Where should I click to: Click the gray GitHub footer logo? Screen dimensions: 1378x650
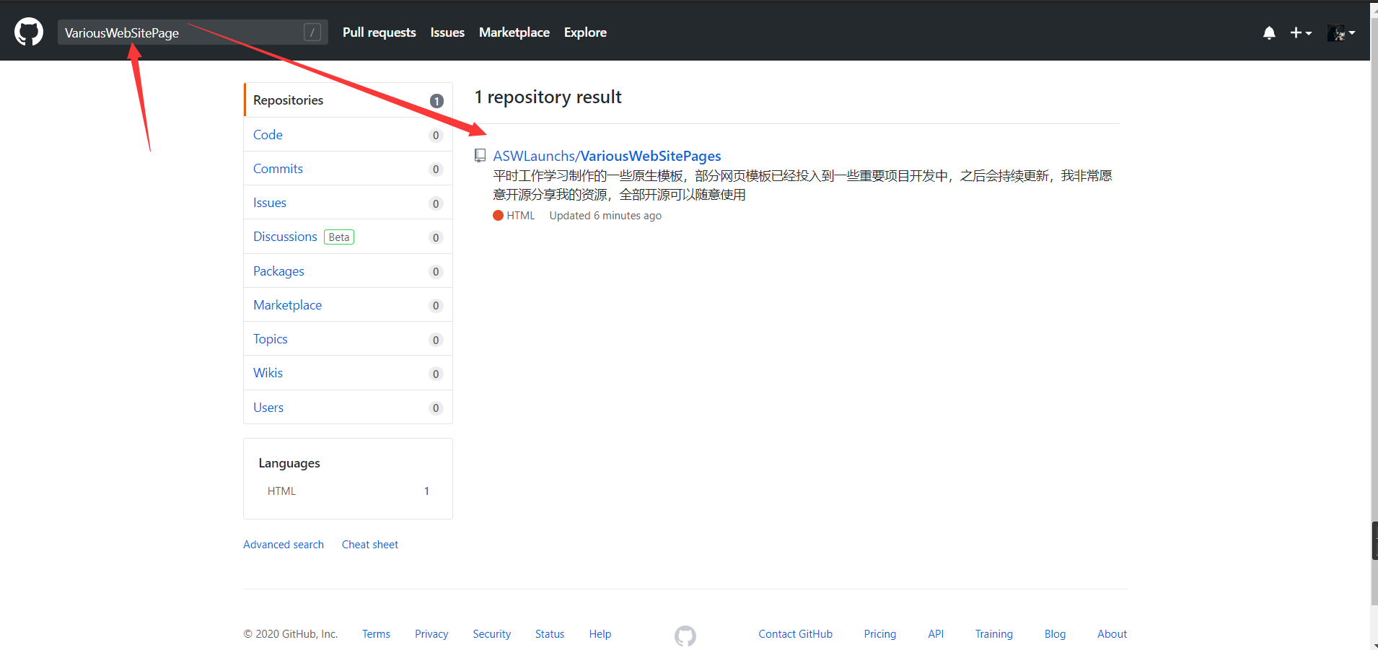(x=685, y=636)
